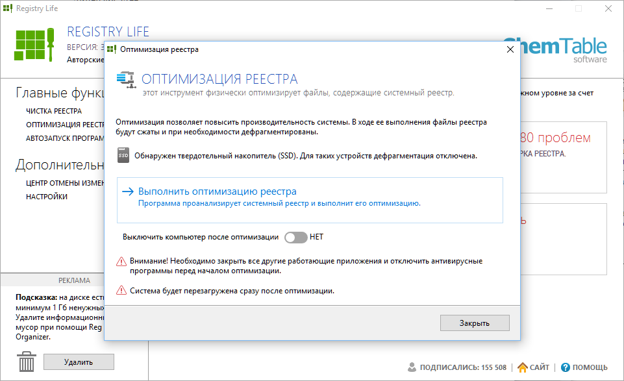
Task: Click the Registry Life green grid logo
Action: (34, 45)
